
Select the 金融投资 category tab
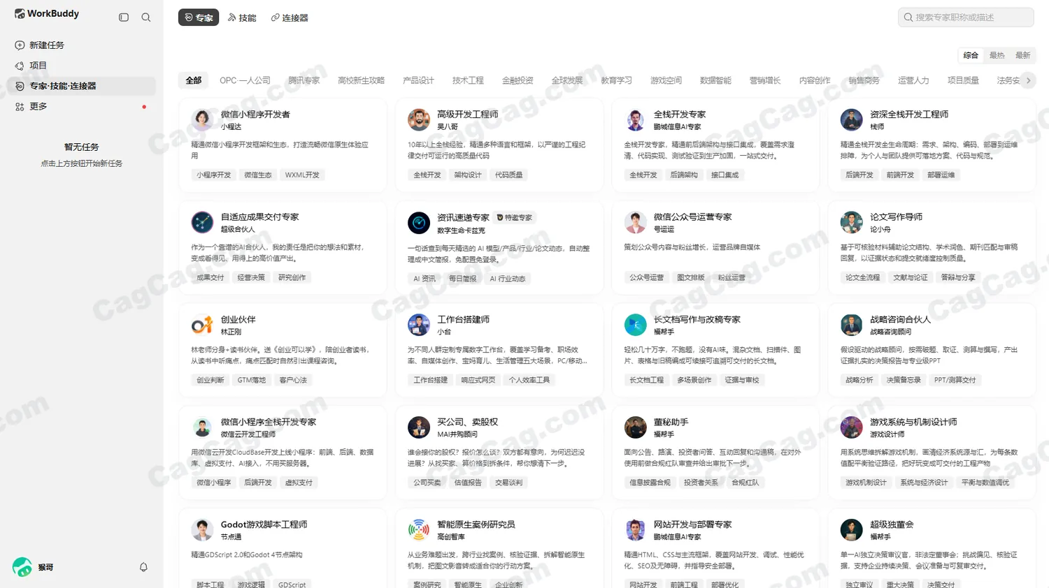tap(518, 80)
